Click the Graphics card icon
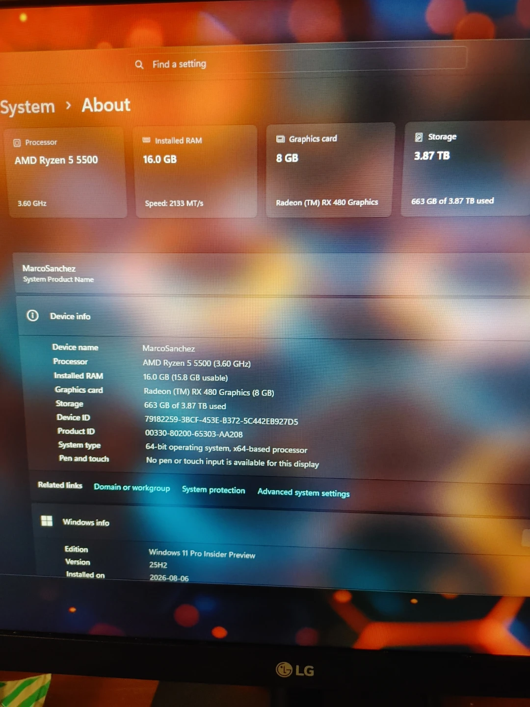This screenshot has width=530, height=707. 281,139
